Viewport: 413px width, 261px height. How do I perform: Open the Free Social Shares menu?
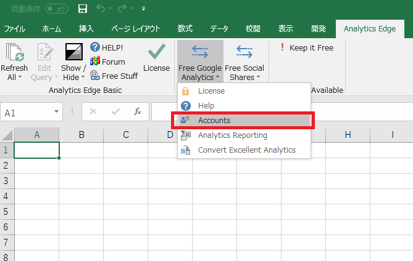(x=244, y=62)
